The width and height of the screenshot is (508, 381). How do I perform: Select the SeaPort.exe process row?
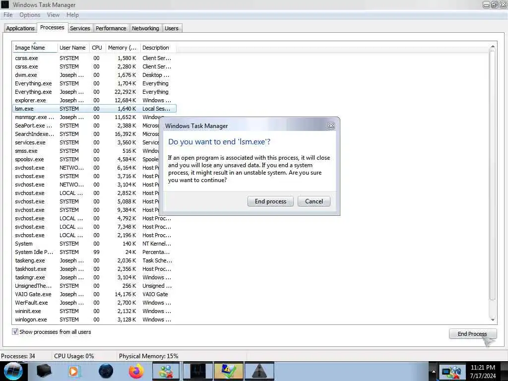pos(86,126)
